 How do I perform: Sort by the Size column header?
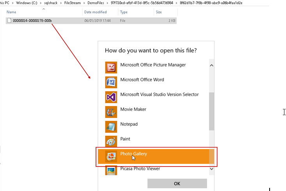[x=159, y=12]
